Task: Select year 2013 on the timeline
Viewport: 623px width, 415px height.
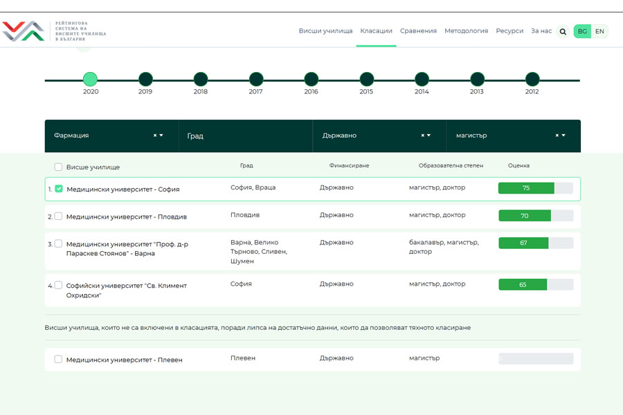Action: [477, 80]
